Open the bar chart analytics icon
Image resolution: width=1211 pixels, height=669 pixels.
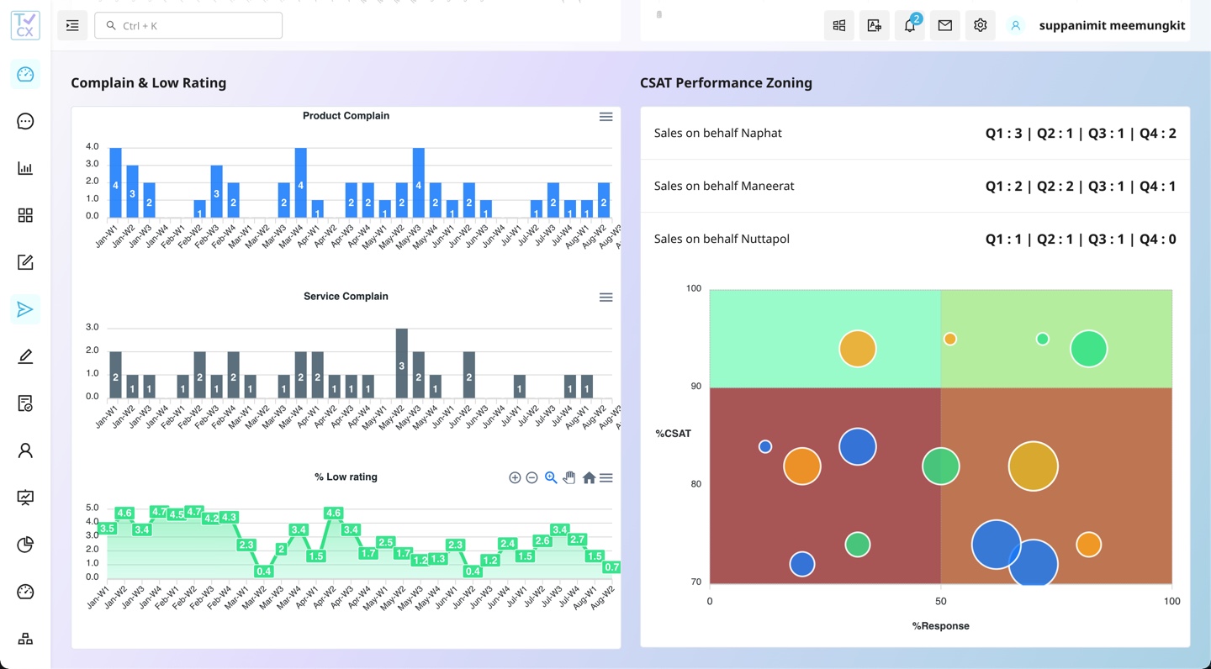tap(24, 168)
